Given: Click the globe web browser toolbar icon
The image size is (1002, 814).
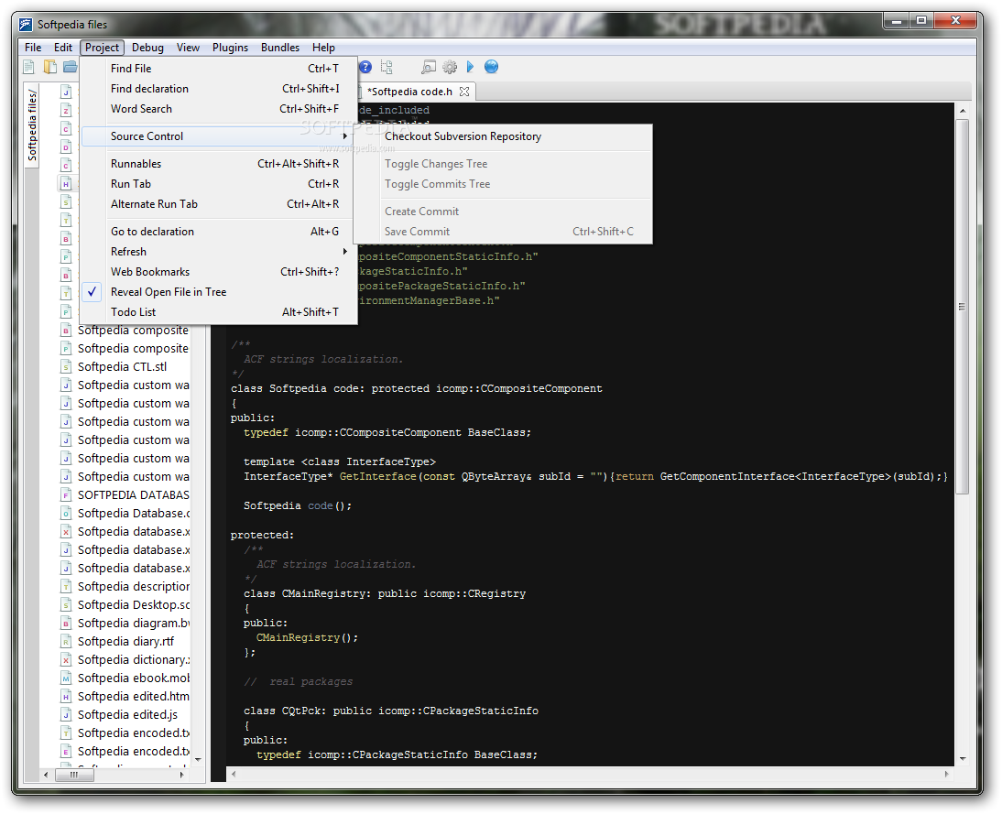Looking at the screenshot, I should pos(491,67).
